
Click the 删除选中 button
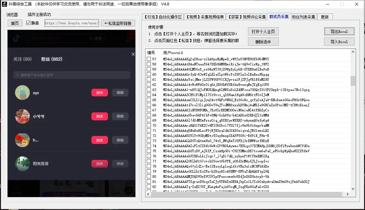[263, 42]
